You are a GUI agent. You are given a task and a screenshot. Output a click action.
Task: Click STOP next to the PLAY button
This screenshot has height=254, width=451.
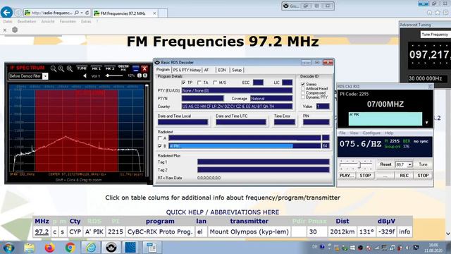click(365, 176)
